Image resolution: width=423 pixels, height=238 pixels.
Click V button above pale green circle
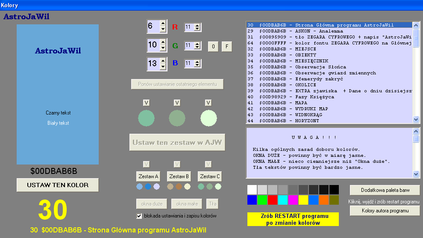pyautogui.click(x=208, y=103)
